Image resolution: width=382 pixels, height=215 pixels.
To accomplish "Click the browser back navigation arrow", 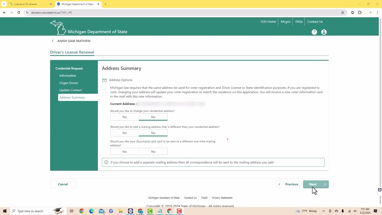I will (4, 13).
